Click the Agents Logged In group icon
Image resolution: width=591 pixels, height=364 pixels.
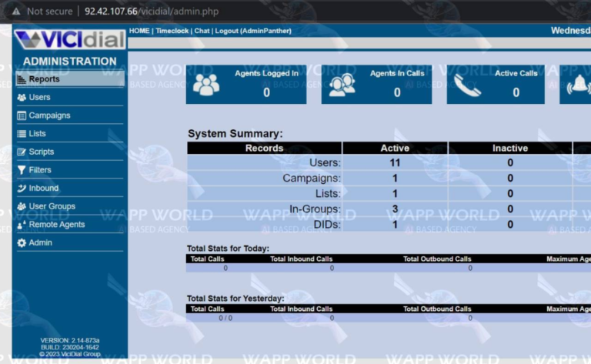[x=206, y=85]
